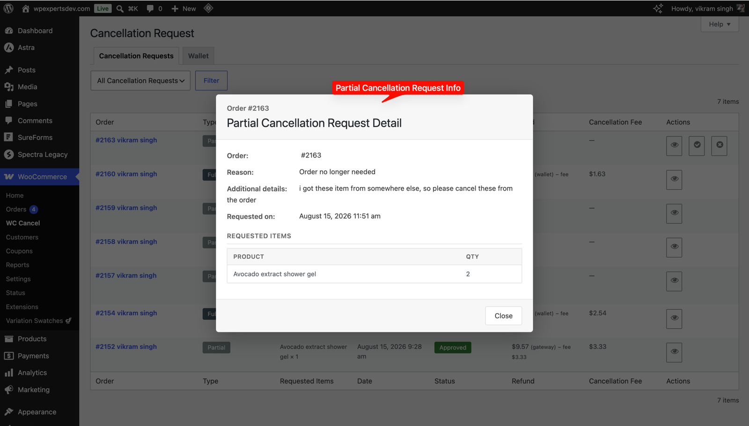Click the user avatar at the top right

pyautogui.click(x=741, y=8)
